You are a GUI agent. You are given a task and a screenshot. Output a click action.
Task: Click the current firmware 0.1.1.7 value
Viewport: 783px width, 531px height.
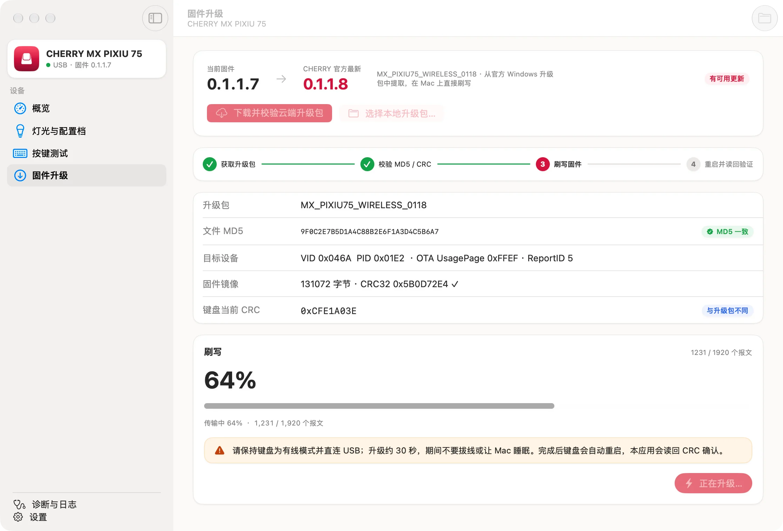click(233, 84)
